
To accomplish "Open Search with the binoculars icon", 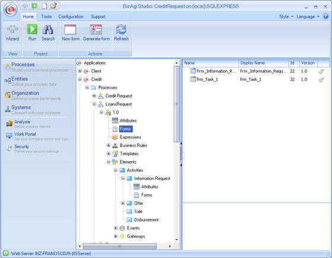I will [48, 30].
